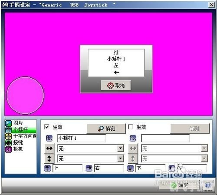The height and width of the screenshot is (195, 217).
Task: Uncheck the left 生效 checkbox
Action: 47,127
